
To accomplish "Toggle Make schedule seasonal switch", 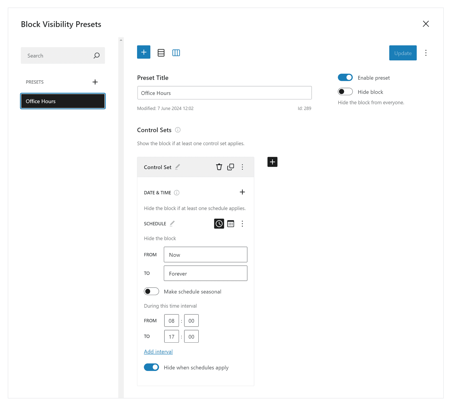I will click(x=151, y=291).
